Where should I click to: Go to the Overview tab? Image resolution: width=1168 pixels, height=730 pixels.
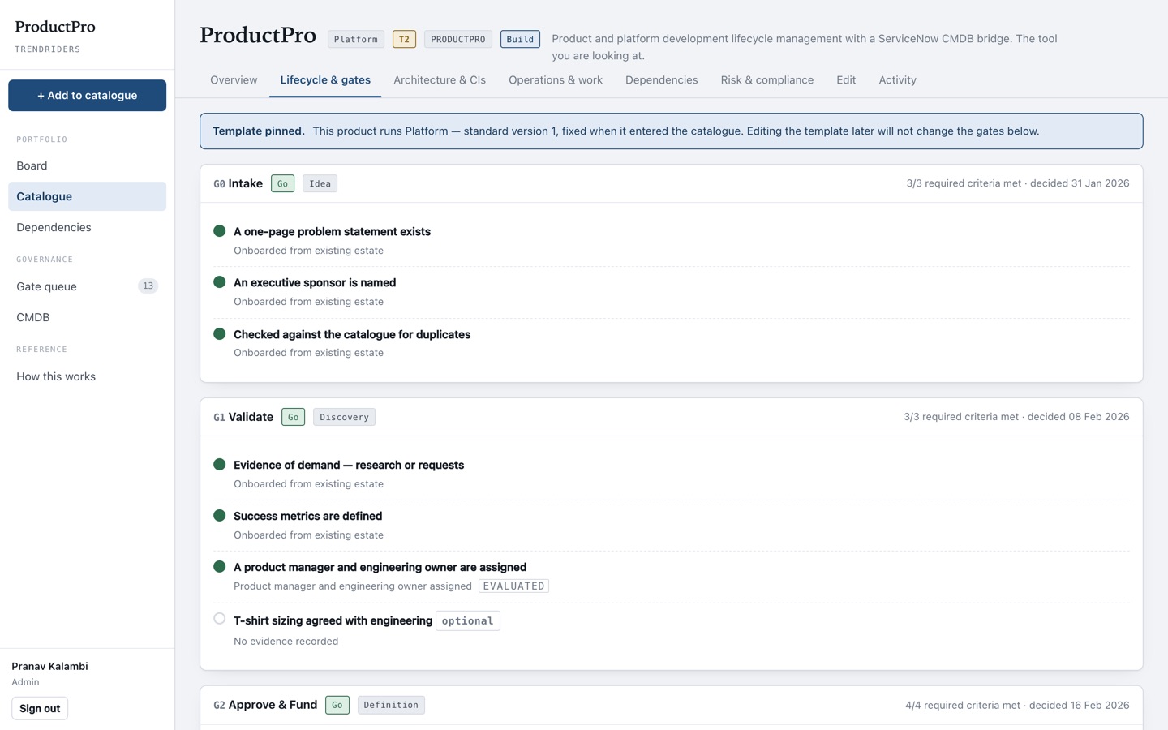234,80
